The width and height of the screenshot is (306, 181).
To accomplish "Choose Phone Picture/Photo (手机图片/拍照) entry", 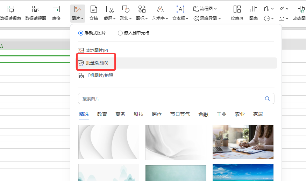I will 95,75.
